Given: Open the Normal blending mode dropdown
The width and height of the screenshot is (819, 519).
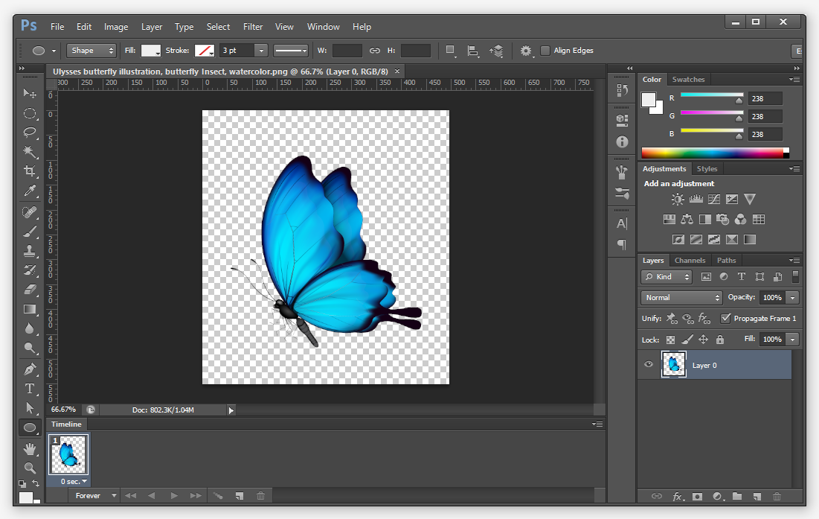Looking at the screenshot, I should point(681,297).
